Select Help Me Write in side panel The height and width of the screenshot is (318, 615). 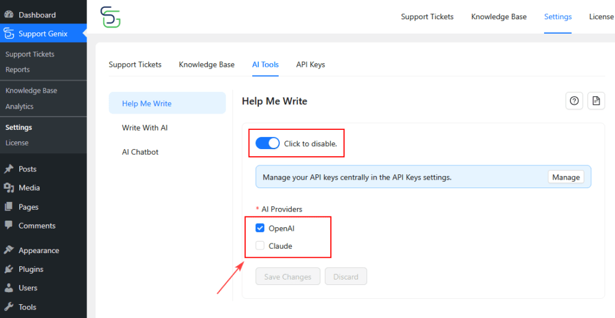(167, 103)
